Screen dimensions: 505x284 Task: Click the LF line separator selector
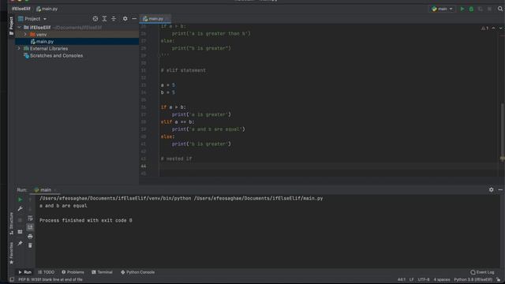click(x=412, y=279)
